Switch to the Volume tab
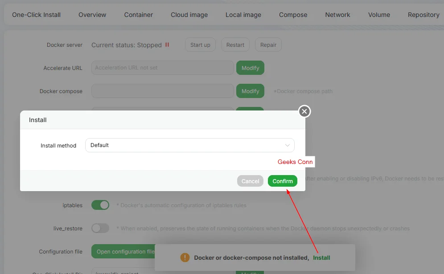This screenshot has width=444, height=274. tap(379, 15)
